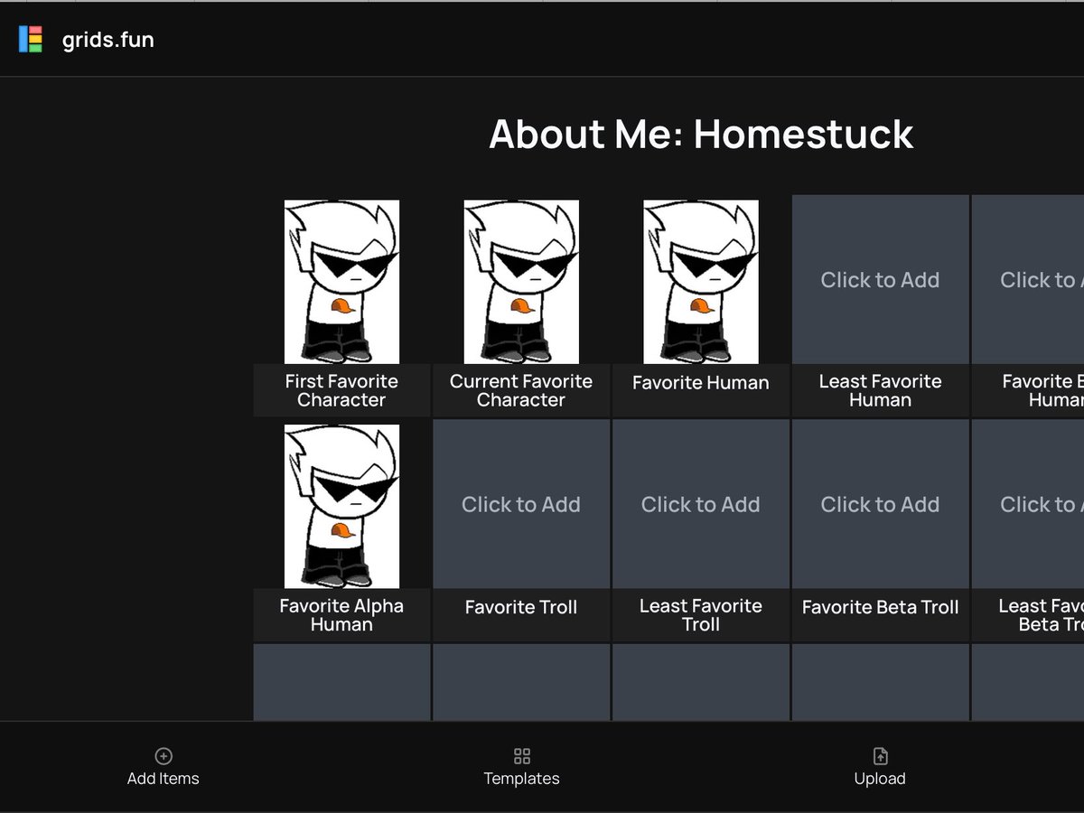1084x813 pixels.
Task: Click the grids.fun colorful logo icon
Action: pos(31,39)
